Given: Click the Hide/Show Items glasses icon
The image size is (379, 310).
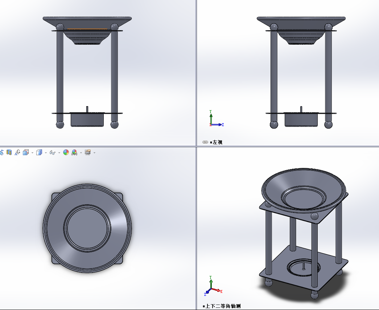Looking at the screenshot, I should click(53, 153).
